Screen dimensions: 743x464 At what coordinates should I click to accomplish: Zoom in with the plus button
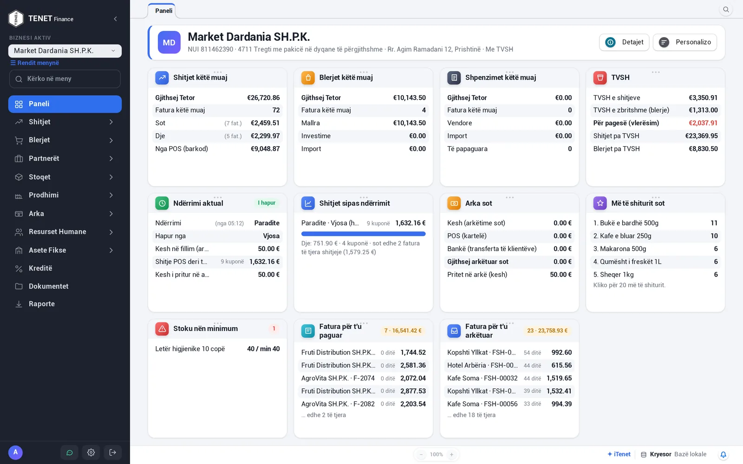(x=451, y=455)
